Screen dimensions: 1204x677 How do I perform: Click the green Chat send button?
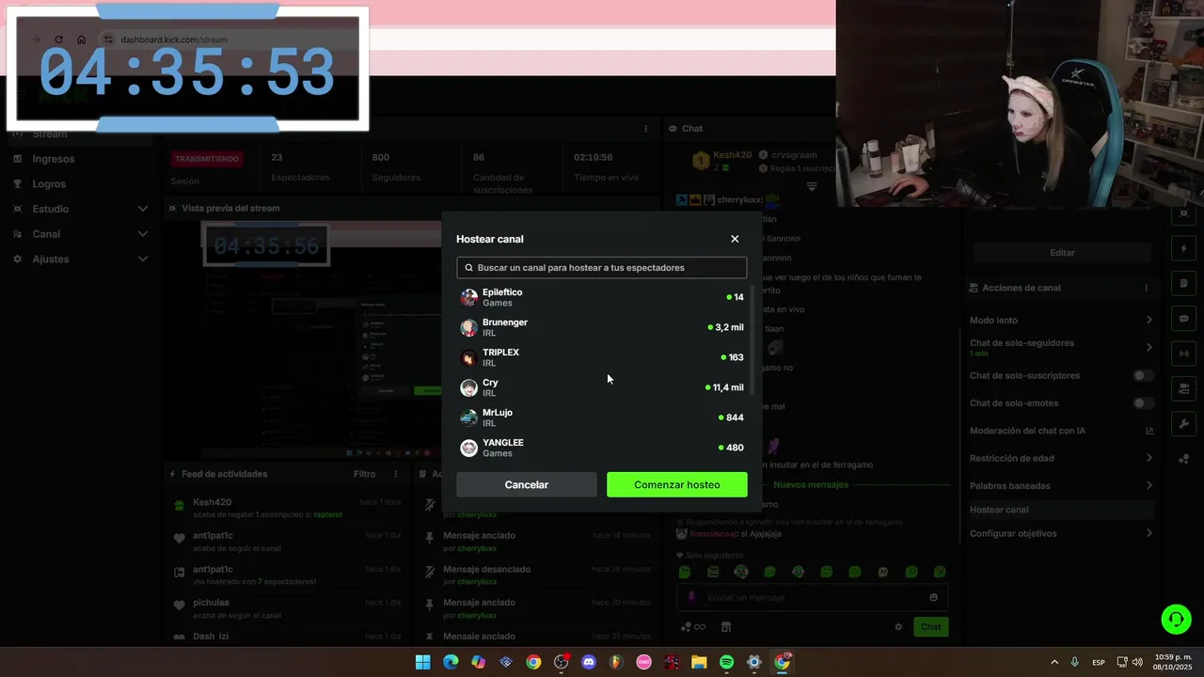[x=930, y=627]
